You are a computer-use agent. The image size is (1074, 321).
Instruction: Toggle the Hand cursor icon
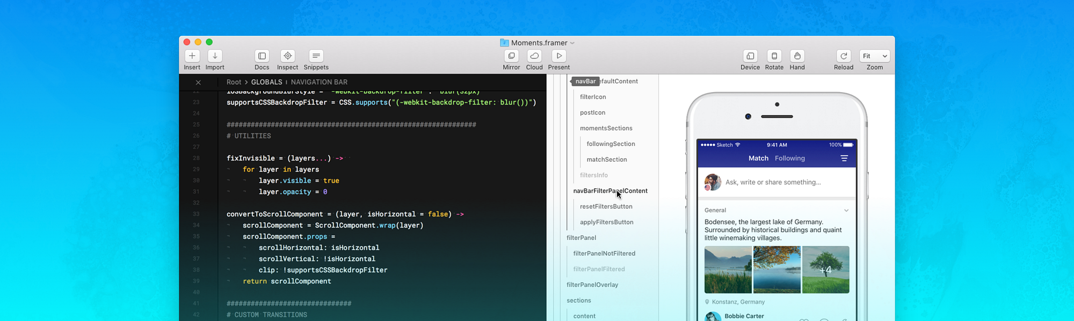coord(797,56)
